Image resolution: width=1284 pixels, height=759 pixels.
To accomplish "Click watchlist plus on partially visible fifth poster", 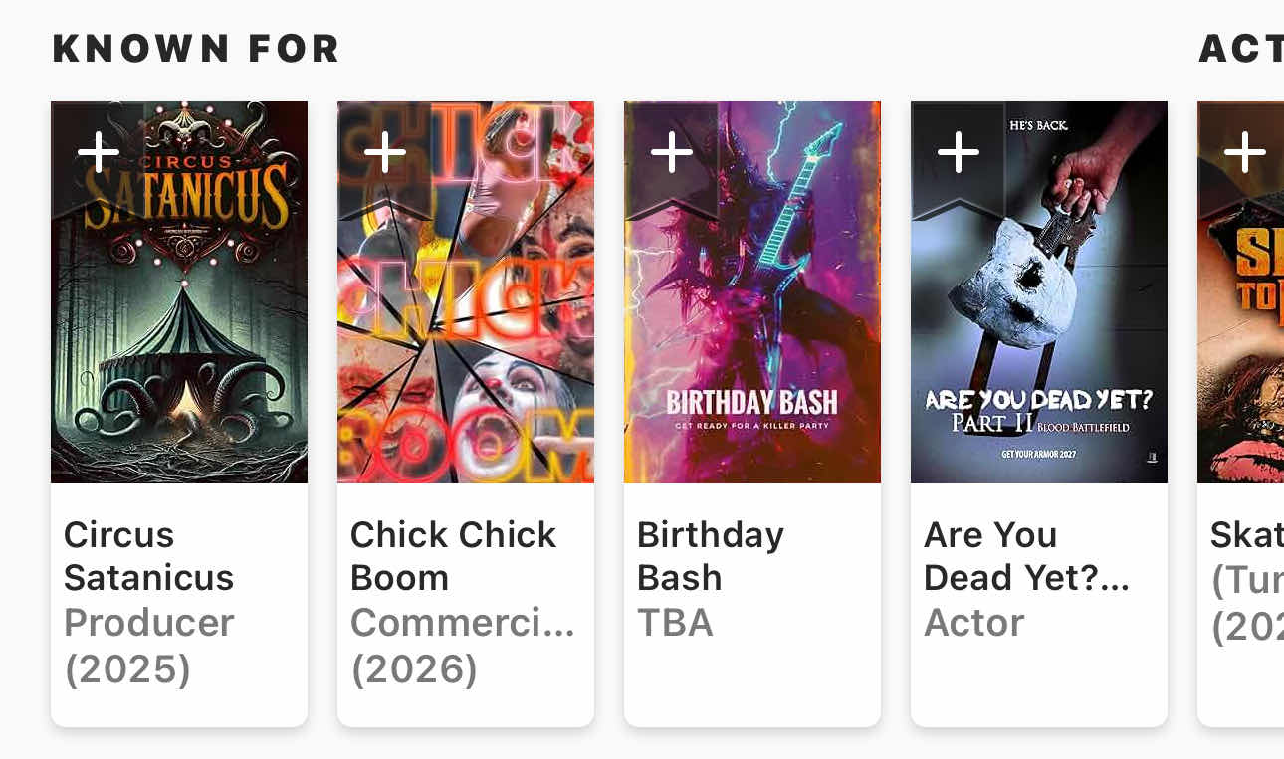I will [1244, 153].
